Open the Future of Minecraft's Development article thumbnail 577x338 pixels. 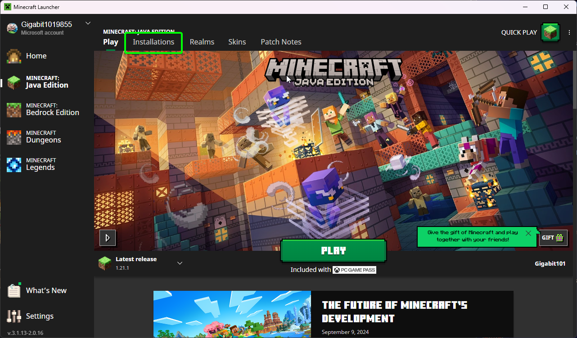(x=232, y=314)
